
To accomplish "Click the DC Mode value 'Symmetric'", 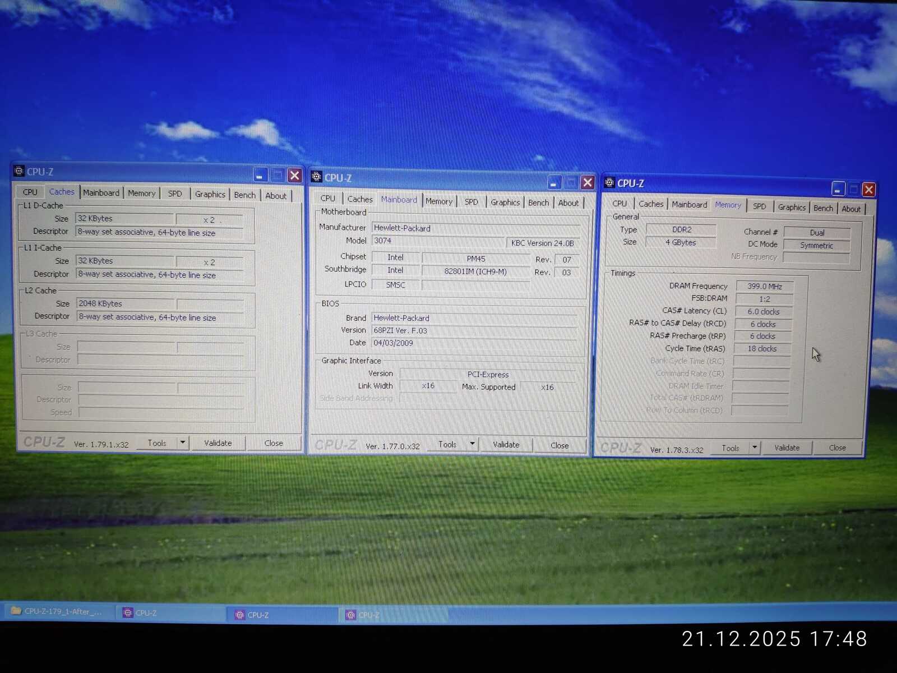I will point(816,246).
